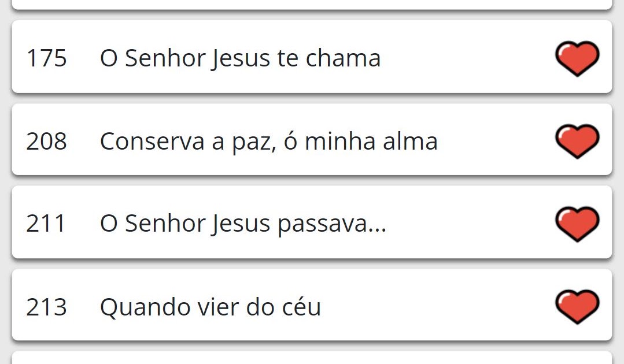
Task: Open the hymn O Senhor Jesus te chama
Action: point(240,58)
